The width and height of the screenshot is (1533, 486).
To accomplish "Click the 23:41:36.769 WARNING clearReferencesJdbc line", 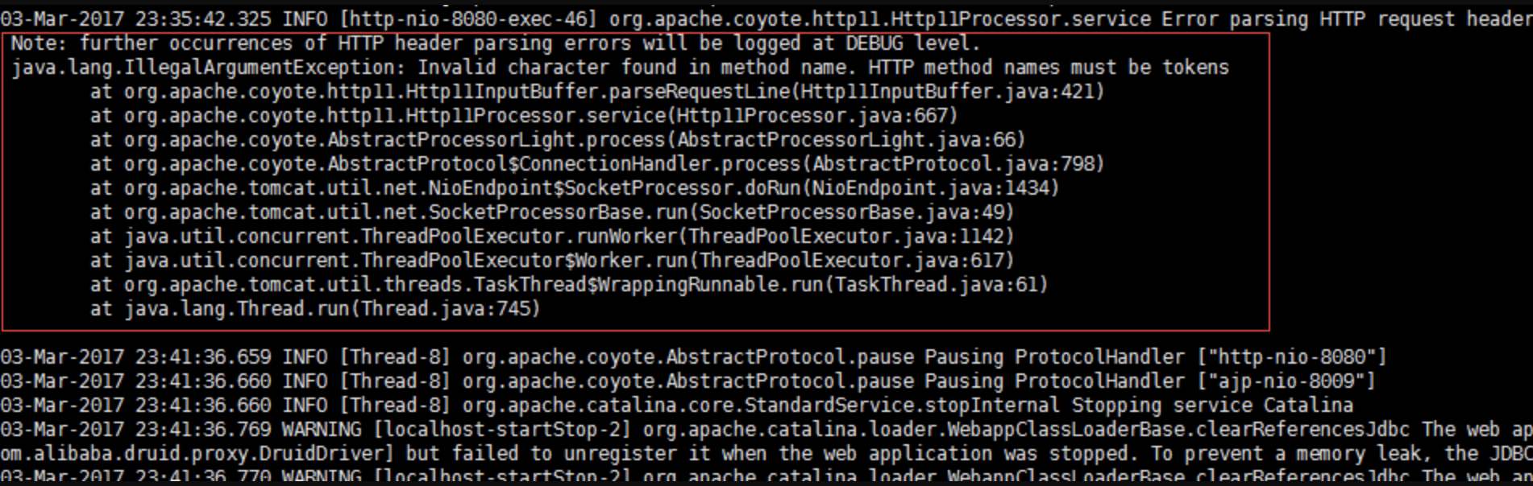I will click(766, 430).
